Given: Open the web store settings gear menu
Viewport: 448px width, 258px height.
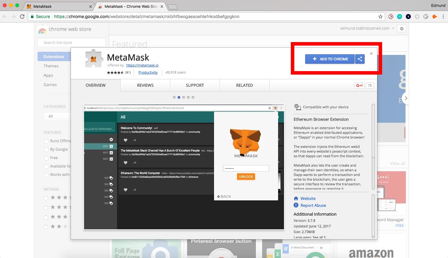Looking at the screenshot, I should (x=402, y=29).
